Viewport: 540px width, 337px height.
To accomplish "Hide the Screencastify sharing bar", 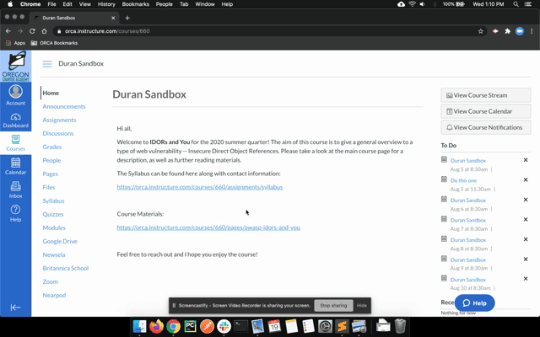I will coord(362,305).
